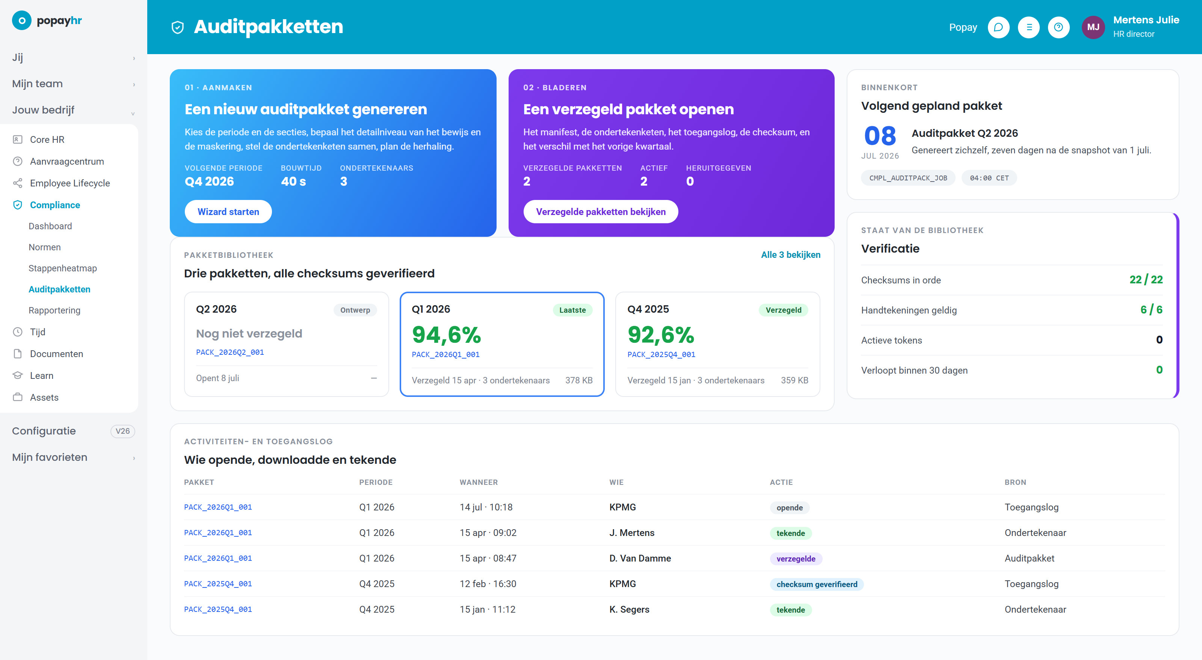
Task: Open the Q2 2026 Ontwerp package card
Action: tap(287, 344)
